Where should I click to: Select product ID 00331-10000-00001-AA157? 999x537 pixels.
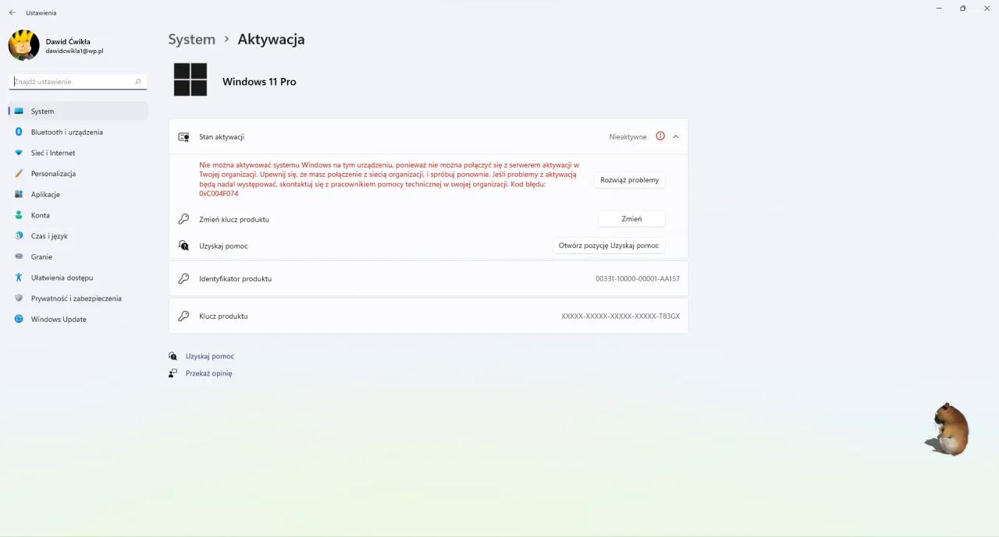[x=638, y=278]
